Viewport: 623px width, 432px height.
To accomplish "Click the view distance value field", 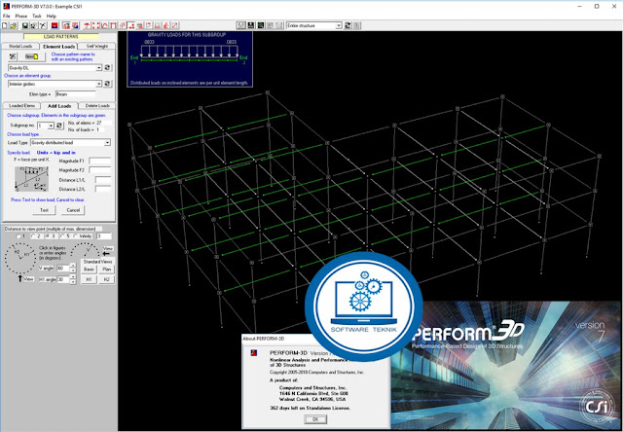I will 104,236.
